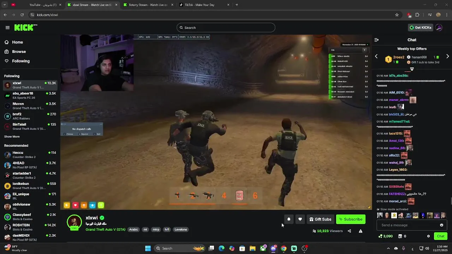This screenshot has width=452, height=254.
Task: Click chat username Layan_1802
Action: tap(398, 170)
